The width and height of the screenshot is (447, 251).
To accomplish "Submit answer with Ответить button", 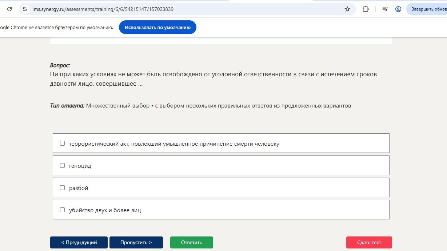I will 192,242.
